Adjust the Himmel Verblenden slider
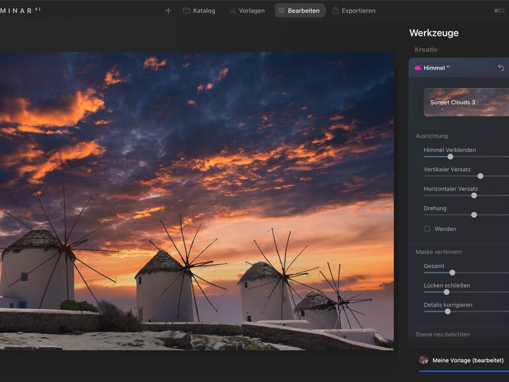 (450, 157)
